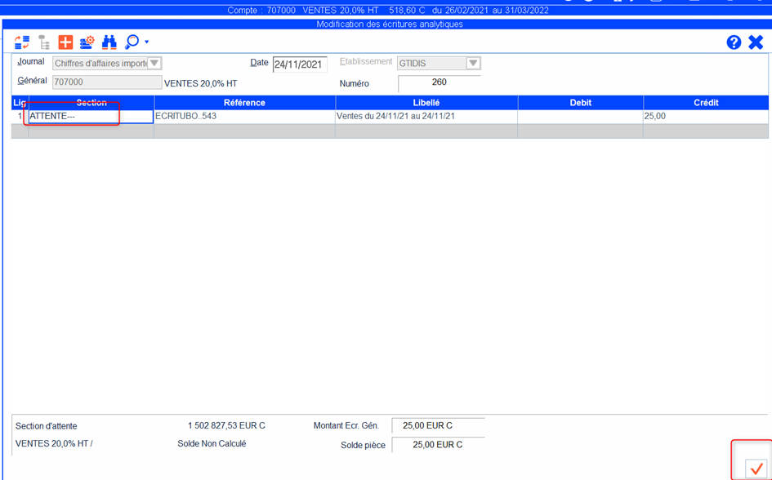Click the ATTENTE section cell
This screenshot has height=480, width=772.
(90, 117)
